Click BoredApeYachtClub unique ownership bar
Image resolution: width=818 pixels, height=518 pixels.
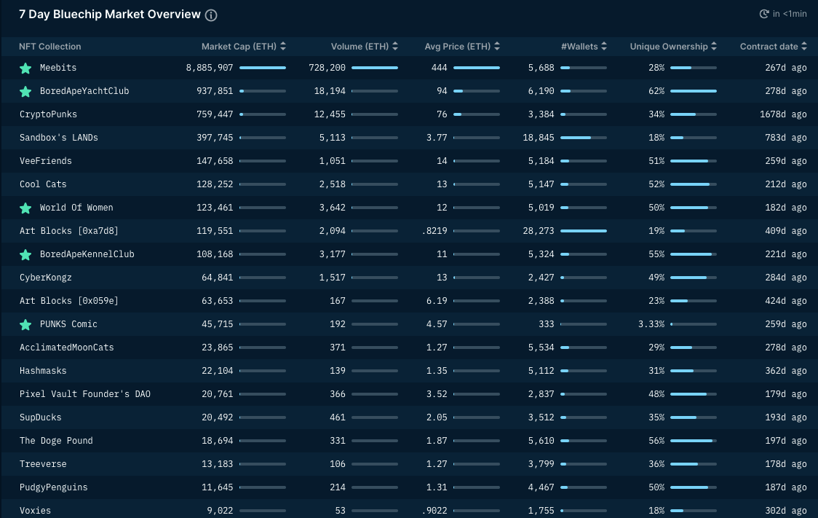coord(694,91)
